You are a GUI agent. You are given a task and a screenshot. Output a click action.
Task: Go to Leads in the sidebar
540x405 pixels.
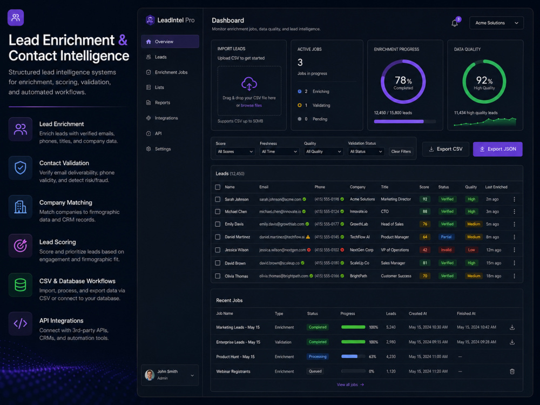pos(170,57)
